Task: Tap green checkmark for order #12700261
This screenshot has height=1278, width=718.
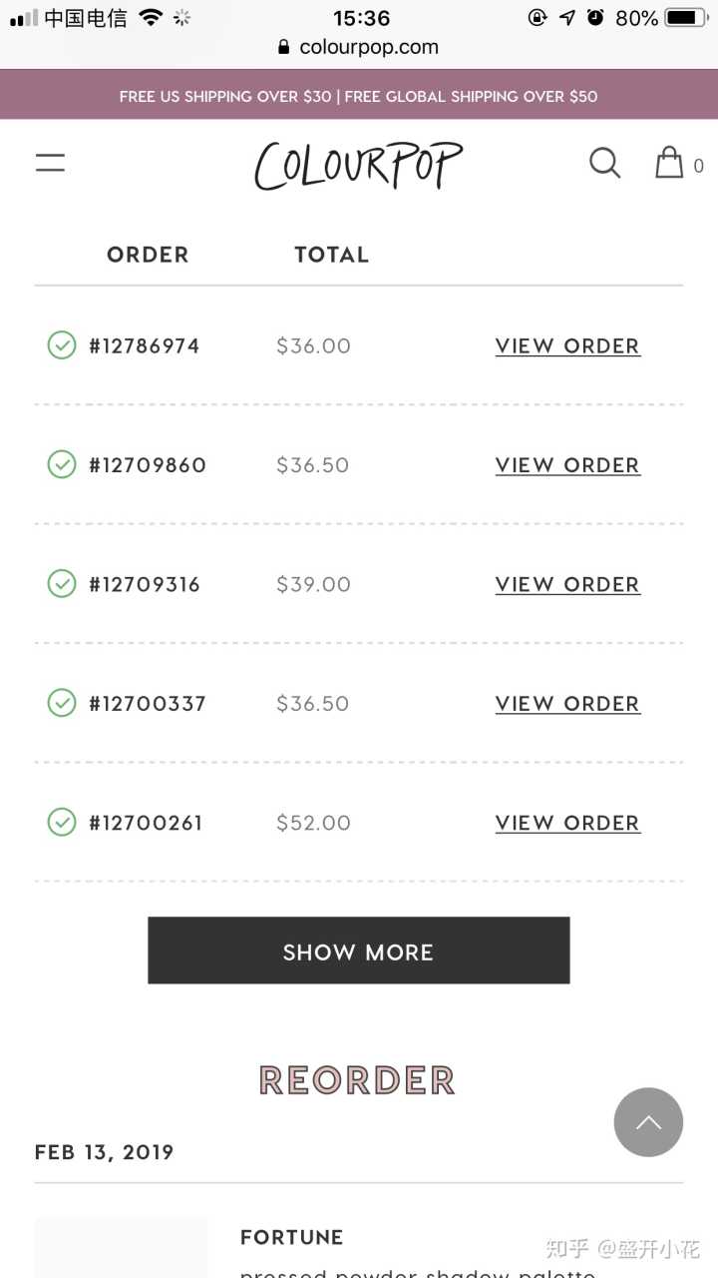Action: click(x=62, y=822)
